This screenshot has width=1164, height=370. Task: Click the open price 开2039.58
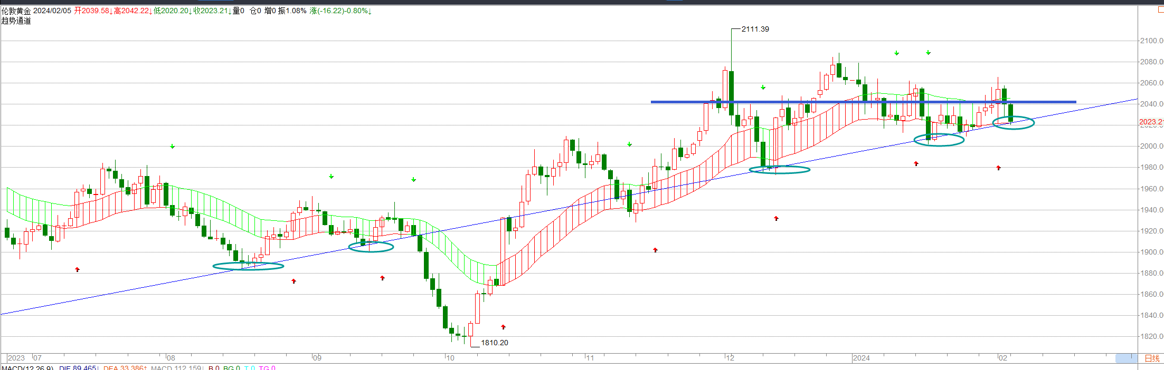93,11
